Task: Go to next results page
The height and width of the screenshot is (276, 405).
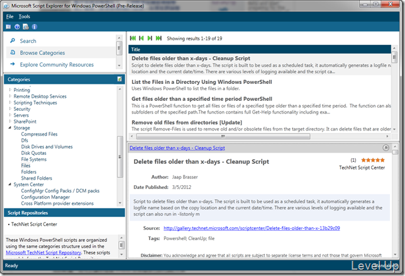Action: point(150,38)
